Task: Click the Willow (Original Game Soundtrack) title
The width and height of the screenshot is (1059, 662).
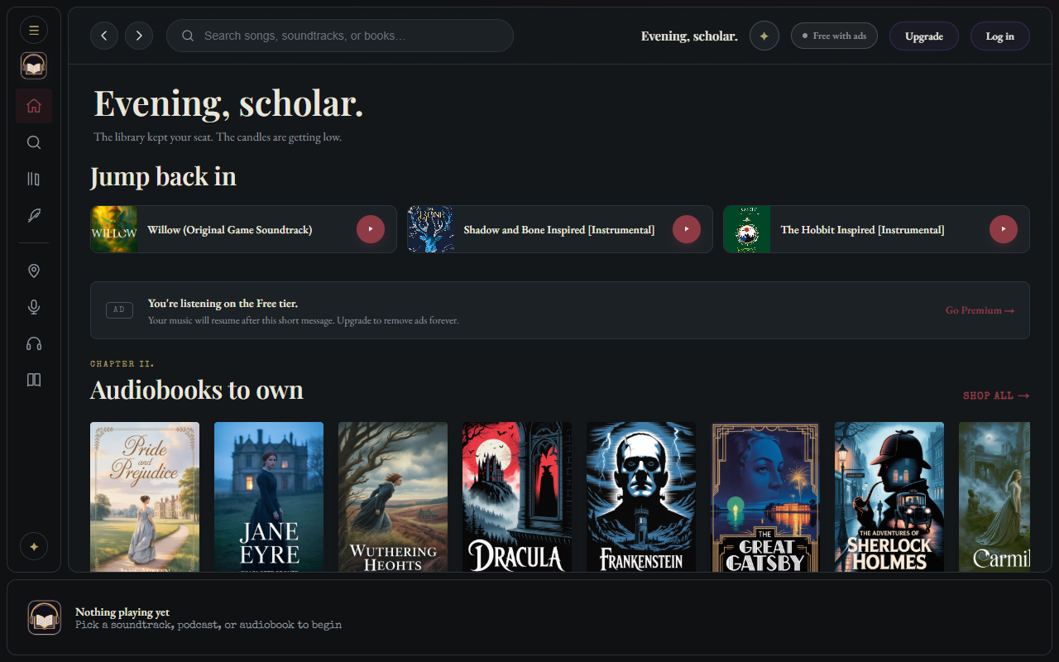Action: tap(230, 230)
